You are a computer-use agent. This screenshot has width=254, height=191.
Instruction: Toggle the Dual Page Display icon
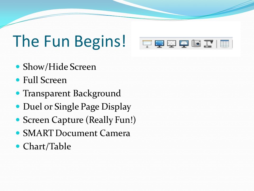[x=184, y=44]
